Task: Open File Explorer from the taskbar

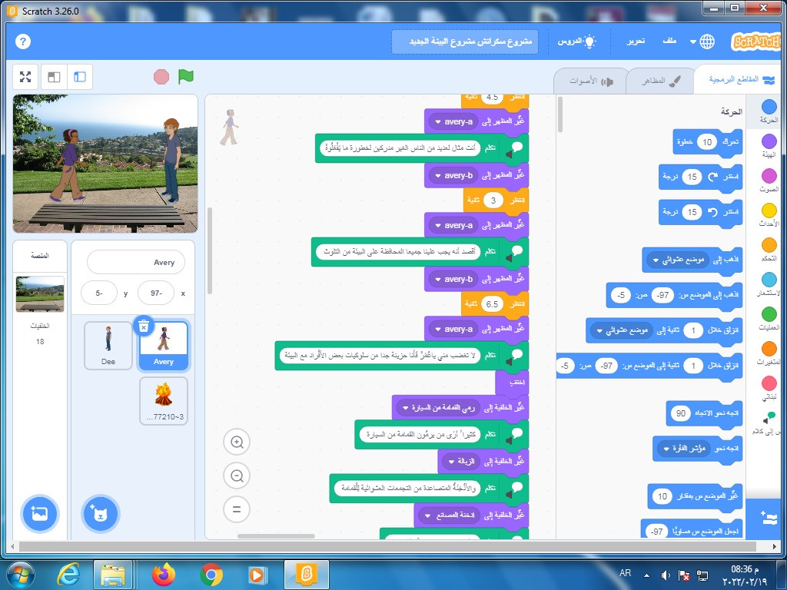Action: click(113, 575)
